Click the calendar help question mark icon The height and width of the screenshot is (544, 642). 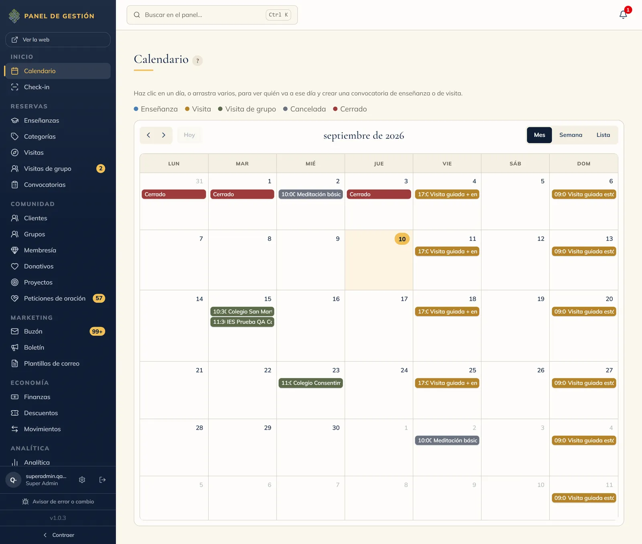click(x=197, y=61)
